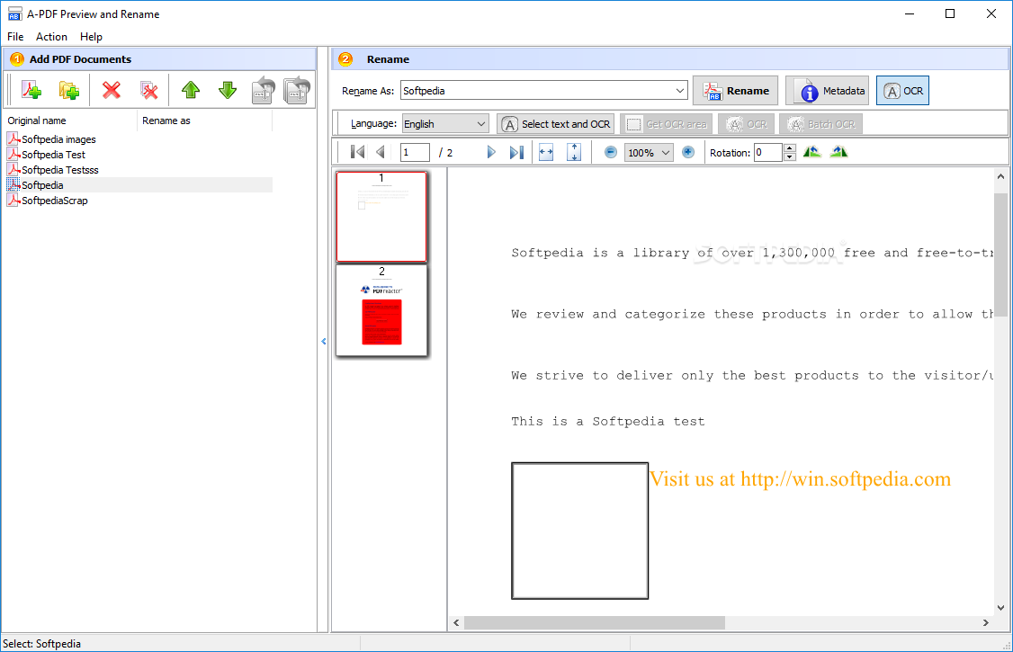Image resolution: width=1013 pixels, height=652 pixels.
Task: Select the Softpedia file row
Action: click(x=139, y=185)
